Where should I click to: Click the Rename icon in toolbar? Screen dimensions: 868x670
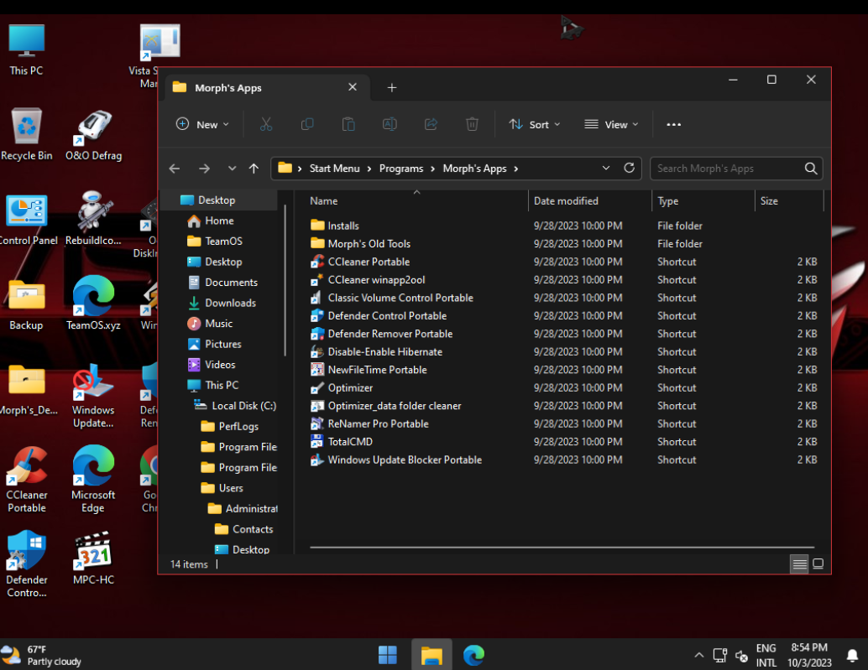coord(390,124)
